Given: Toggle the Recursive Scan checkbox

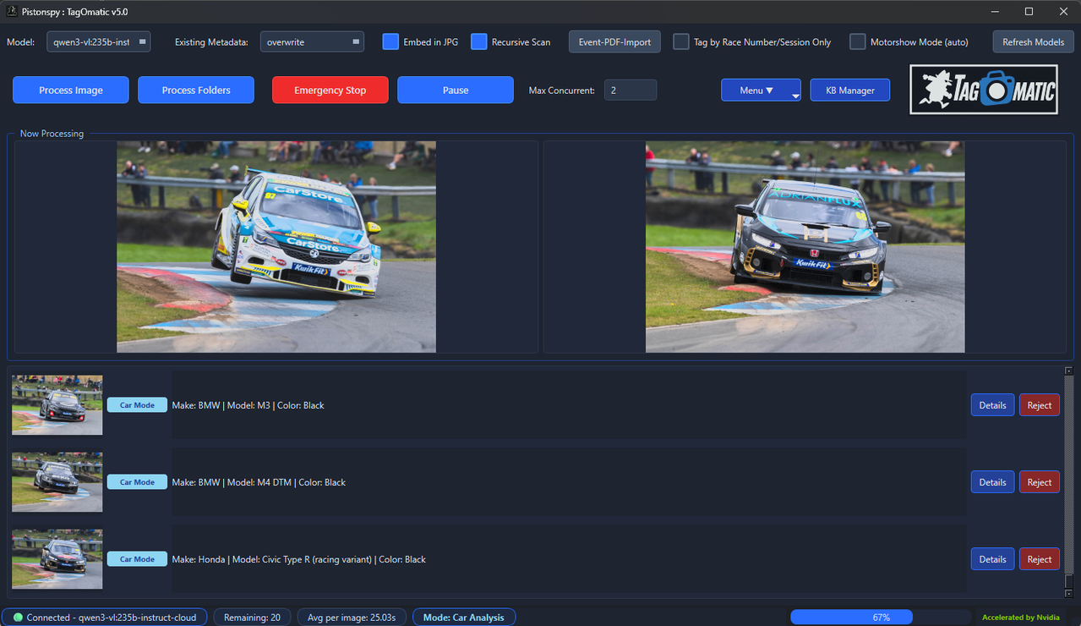Looking at the screenshot, I should coord(478,41).
